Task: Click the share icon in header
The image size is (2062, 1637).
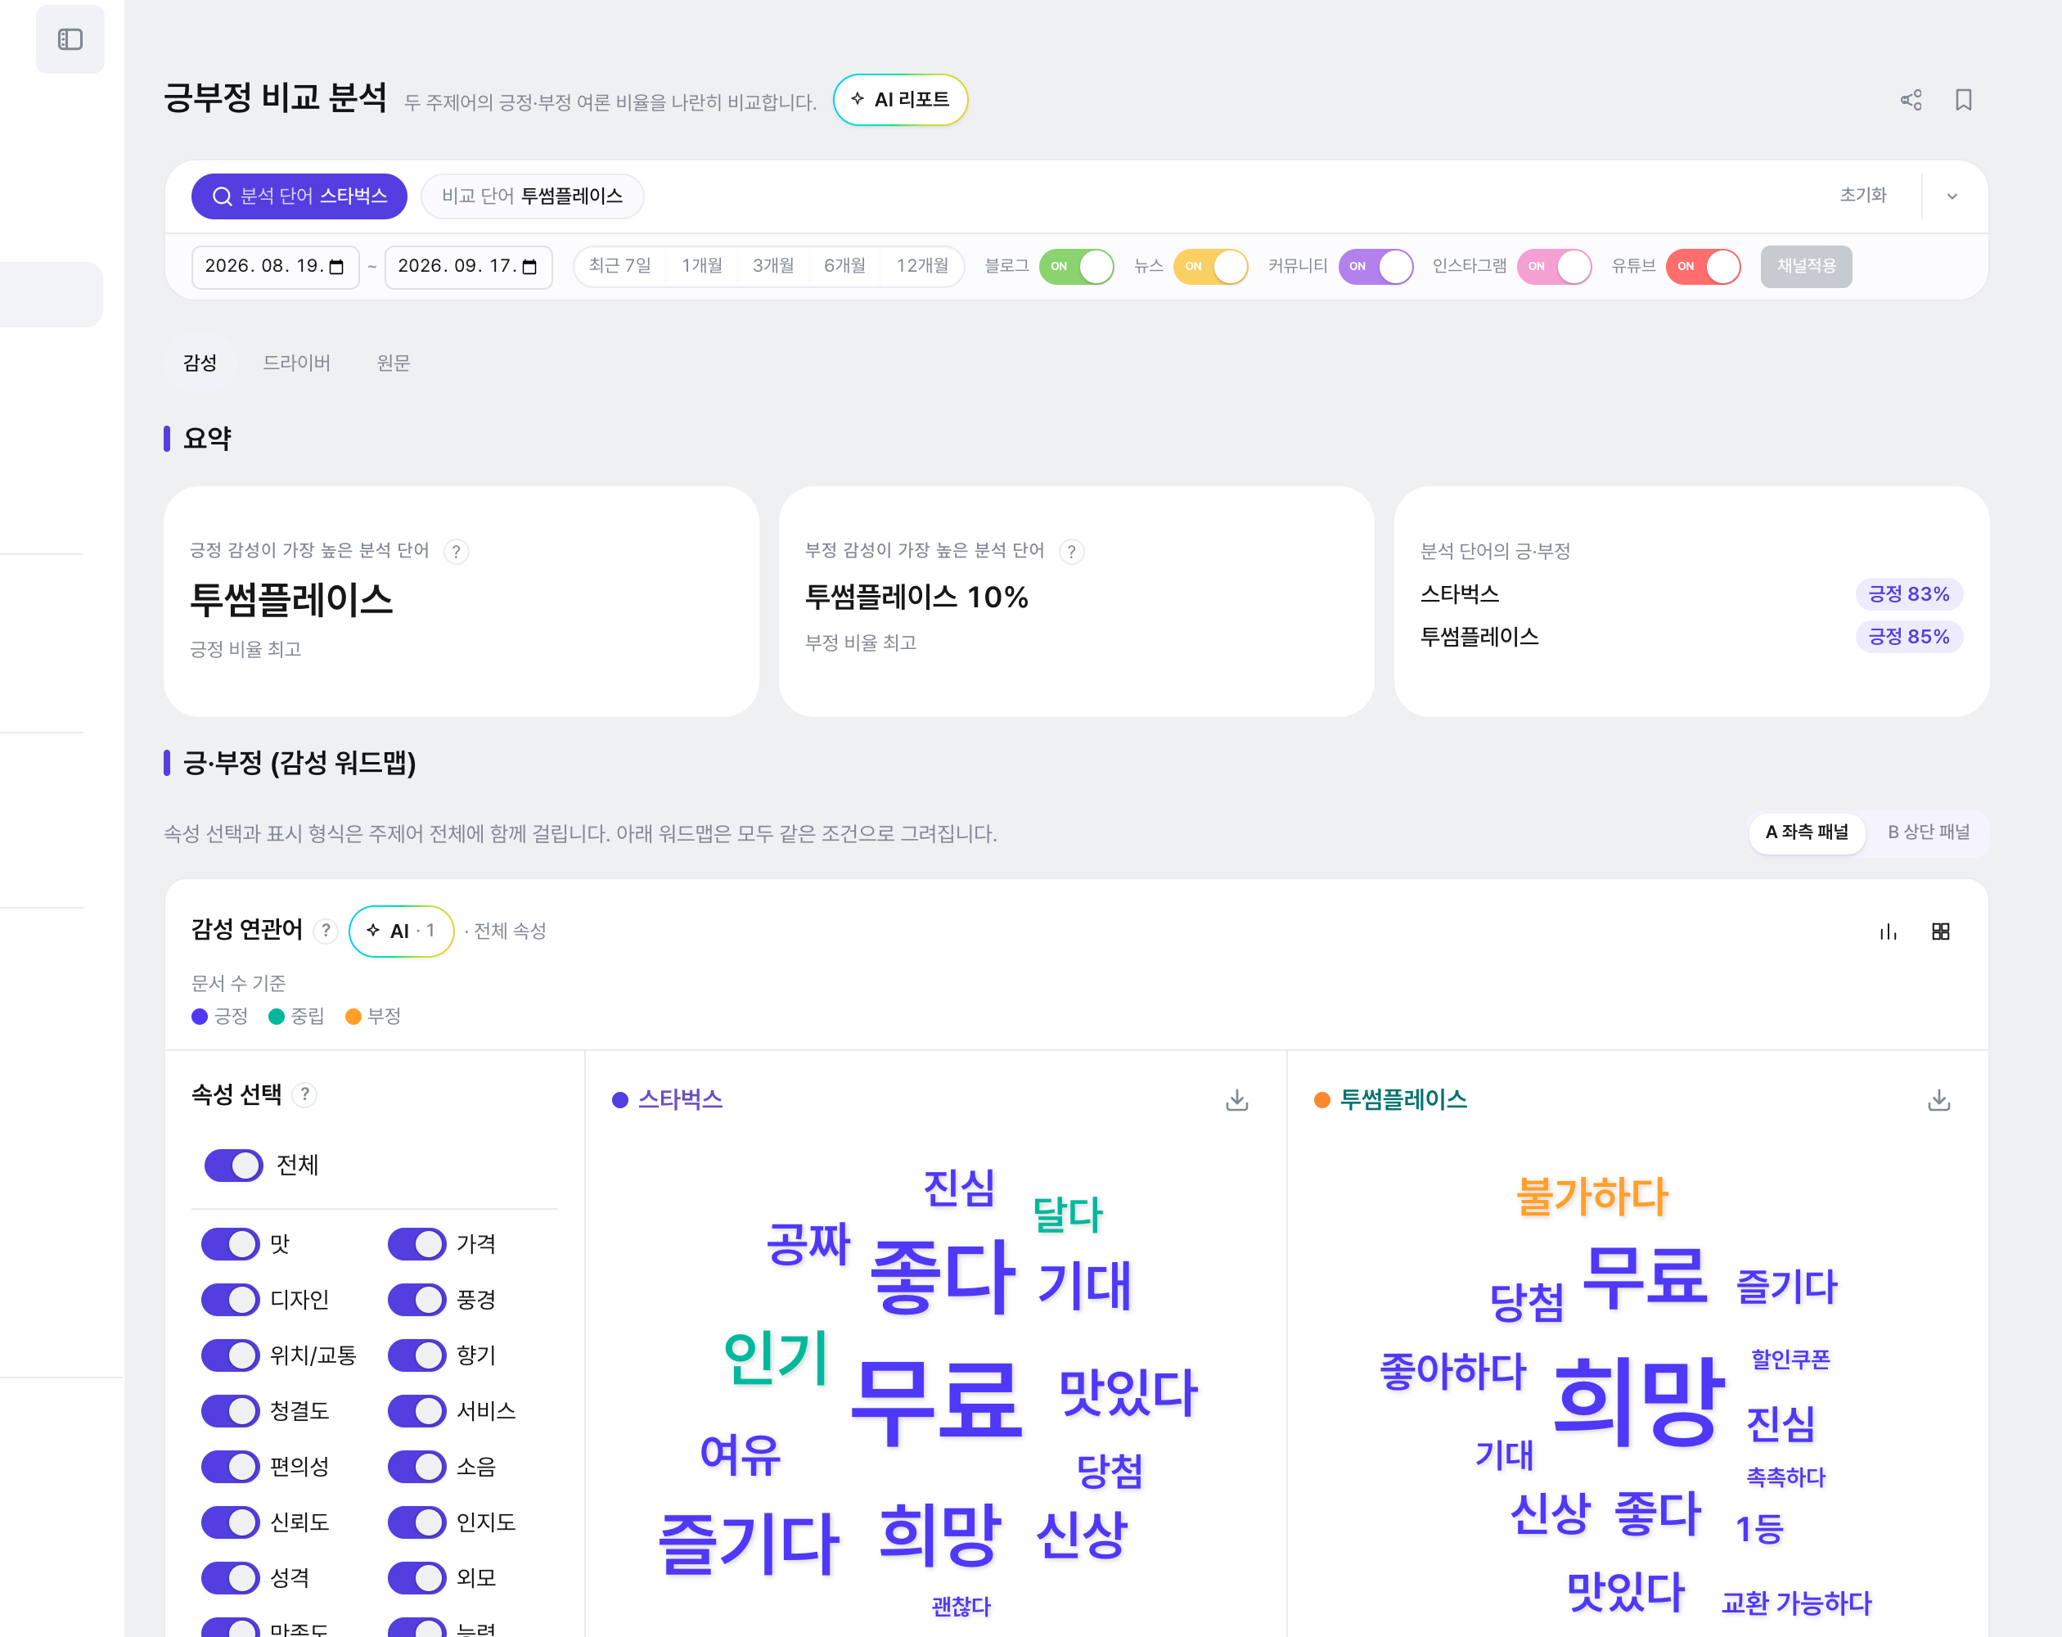Action: coord(1911,100)
